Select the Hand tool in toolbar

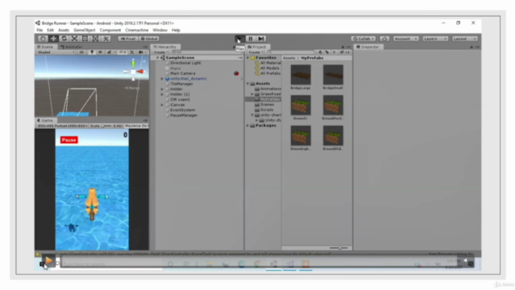pos(43,39)
